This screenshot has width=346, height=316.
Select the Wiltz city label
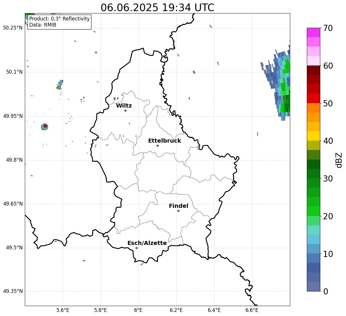pyautogui.click(x=124, y=106)
